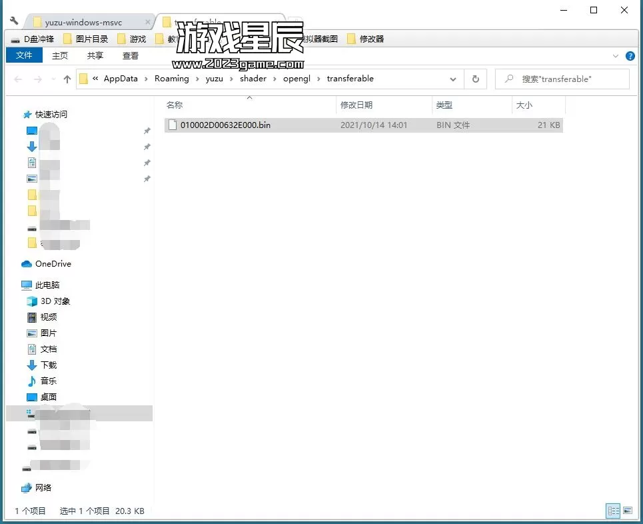Image resolution: width=643 pixels, height=524 pixels.
Task: Open the 图片目录 bookmark folder
Action: [x=91, y=39]
